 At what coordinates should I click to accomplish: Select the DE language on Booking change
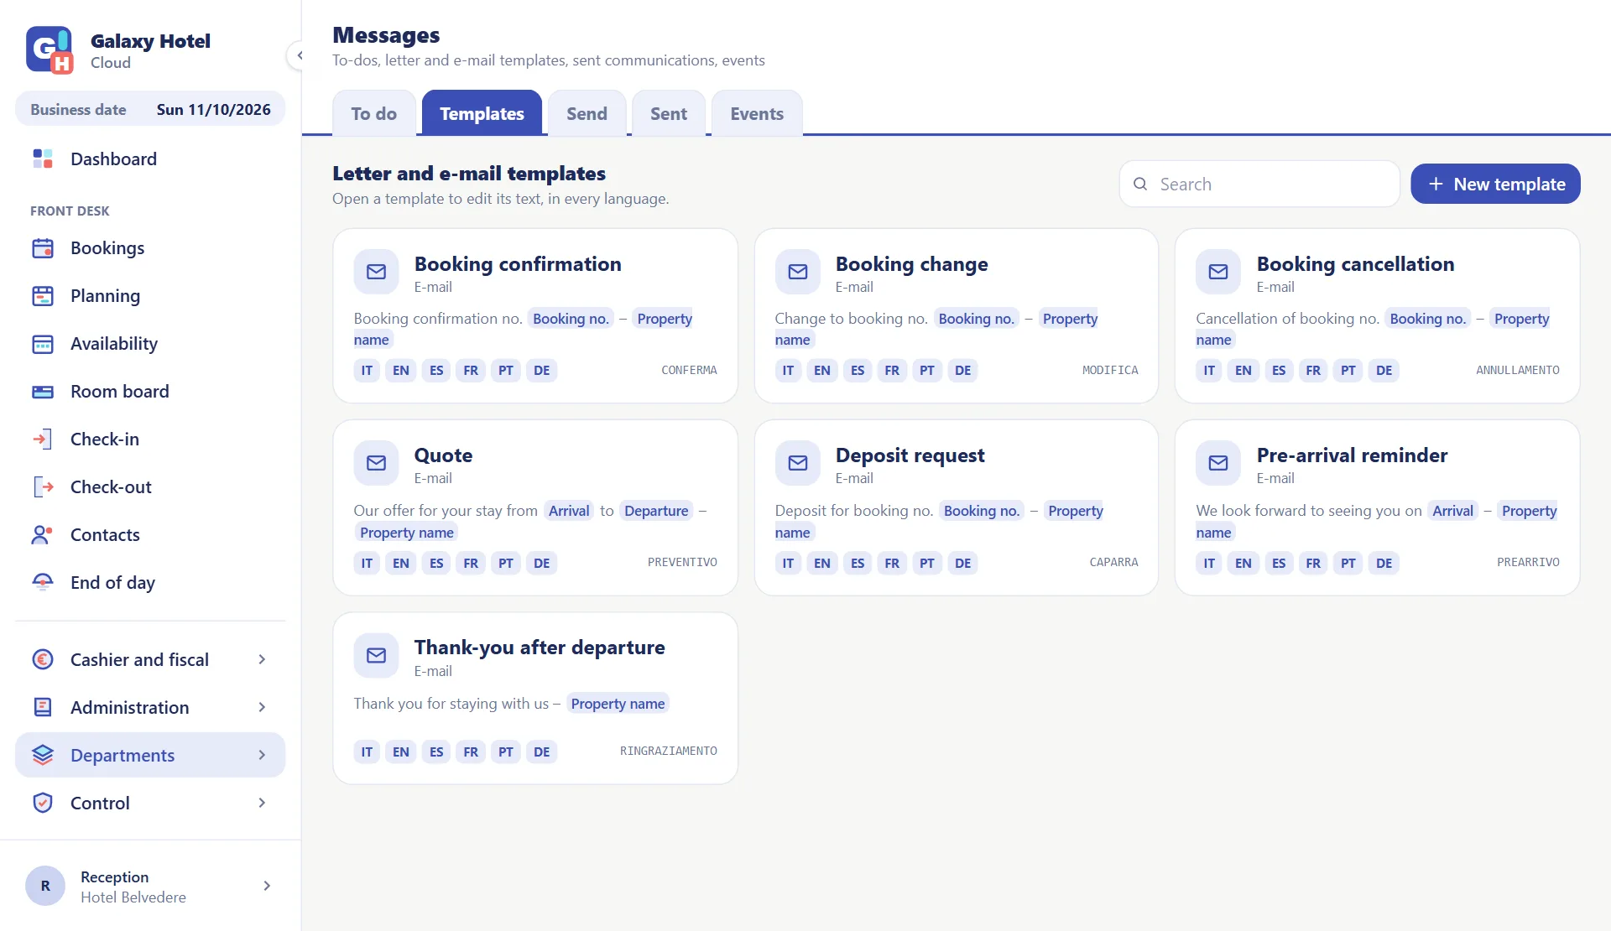coord(962,370)
